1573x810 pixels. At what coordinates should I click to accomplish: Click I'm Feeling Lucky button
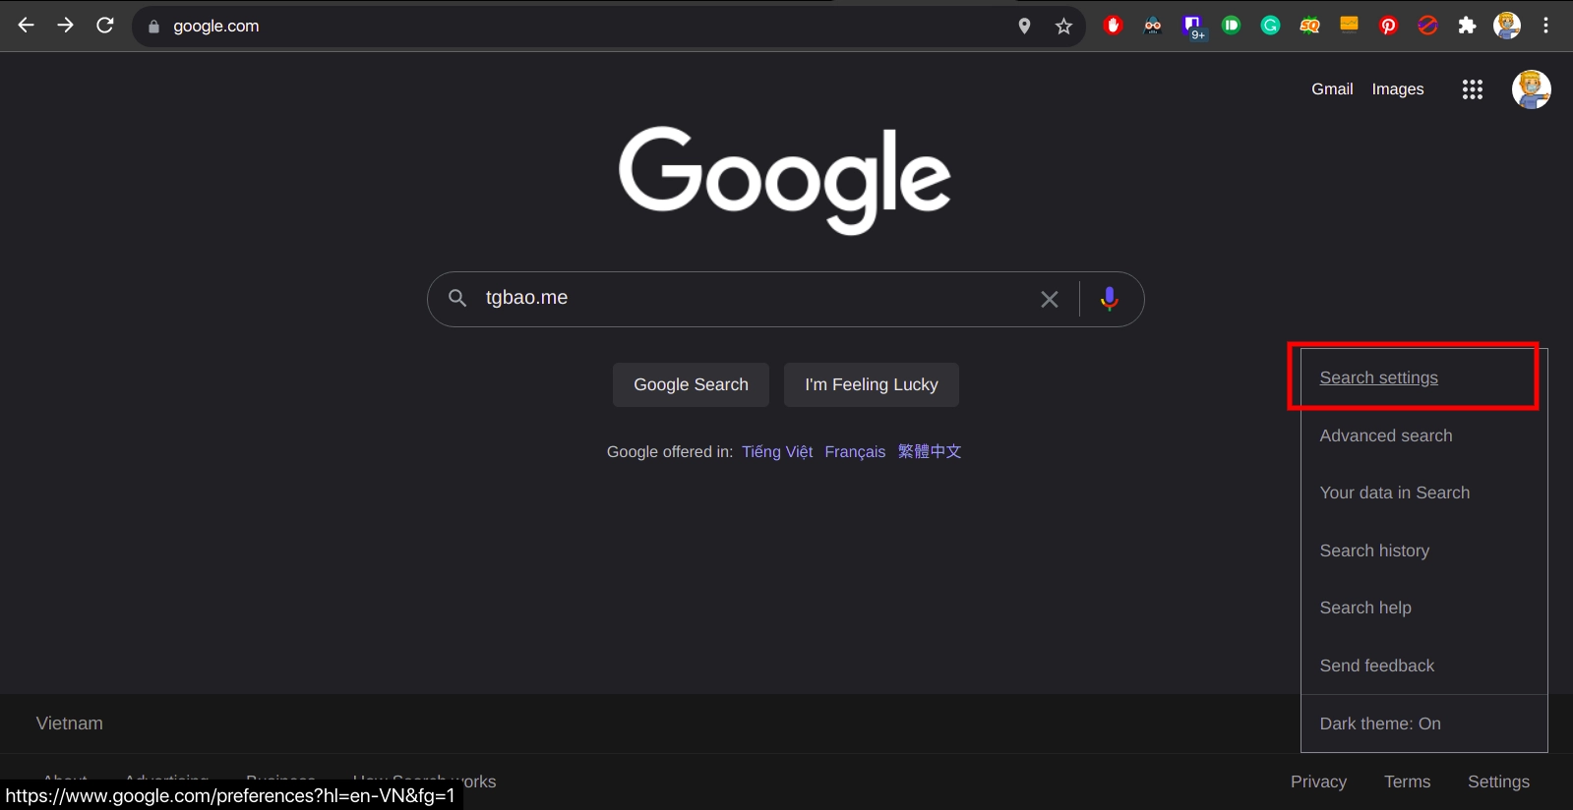[872, 384]
